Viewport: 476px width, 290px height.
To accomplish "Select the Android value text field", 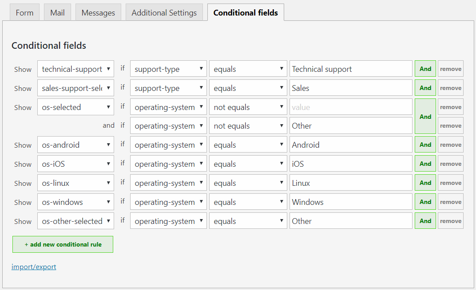I will 351,145.
